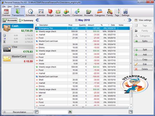Open the Tags toolbar icon
The width and height of the screenshot is (155, 116).
[x=117, y=12]
